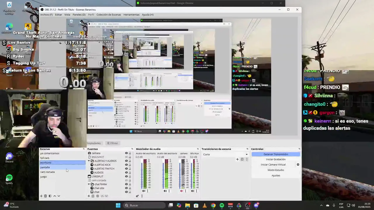374x210 pixels.
Task: Adjust first Audio del escritorio volume slider
Action: point(142,174)
